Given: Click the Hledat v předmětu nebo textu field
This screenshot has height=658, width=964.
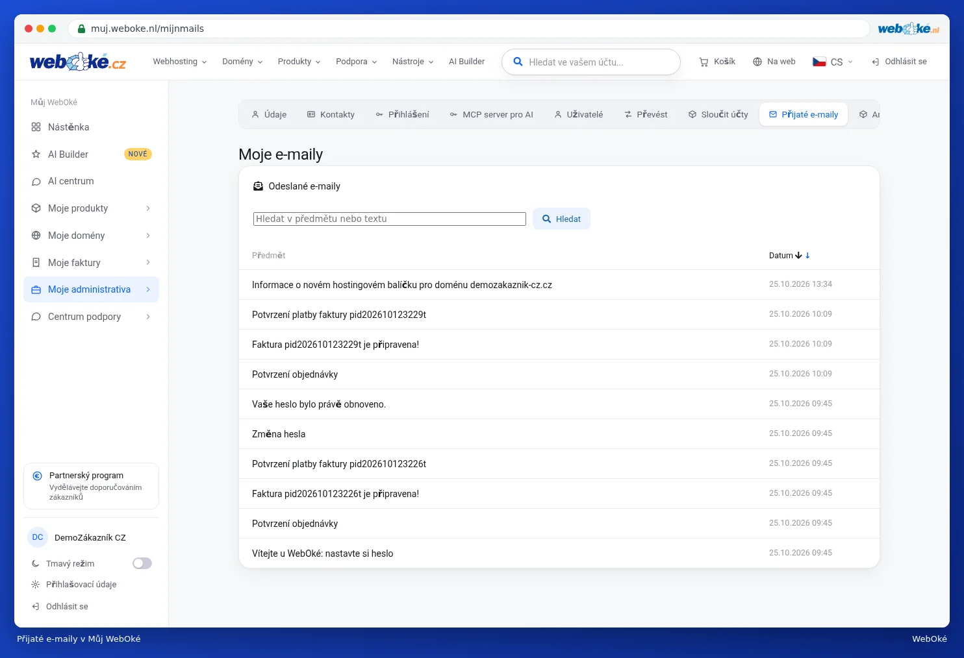Looking at the screenshot, I should click(390, 219).
